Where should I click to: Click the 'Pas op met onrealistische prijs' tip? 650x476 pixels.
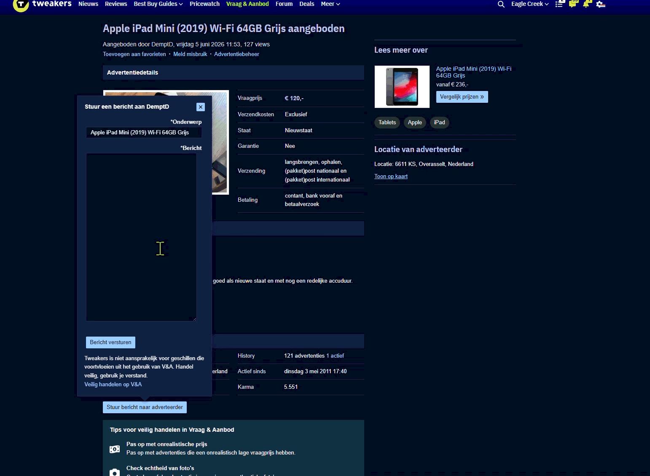coord(167,444)
